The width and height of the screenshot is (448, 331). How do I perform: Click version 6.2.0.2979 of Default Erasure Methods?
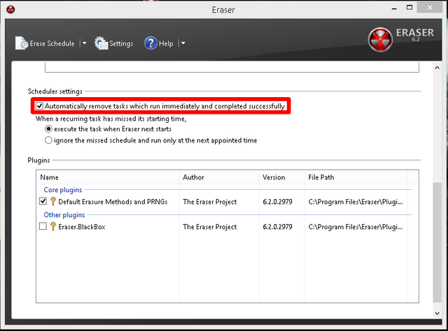point(277,202)
